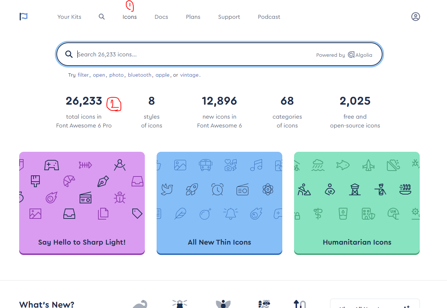Click the music notes icon in blue card

coord(256,165)
